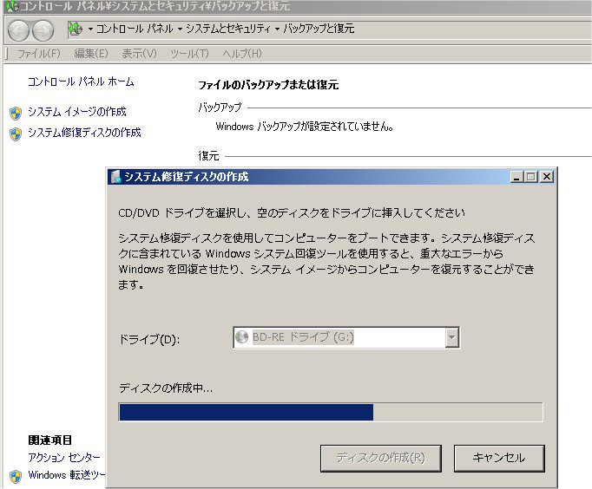This screenshot has height=489, width=592.
Task: Open コントロール パネル ホーム link
Action: (81, 81)
